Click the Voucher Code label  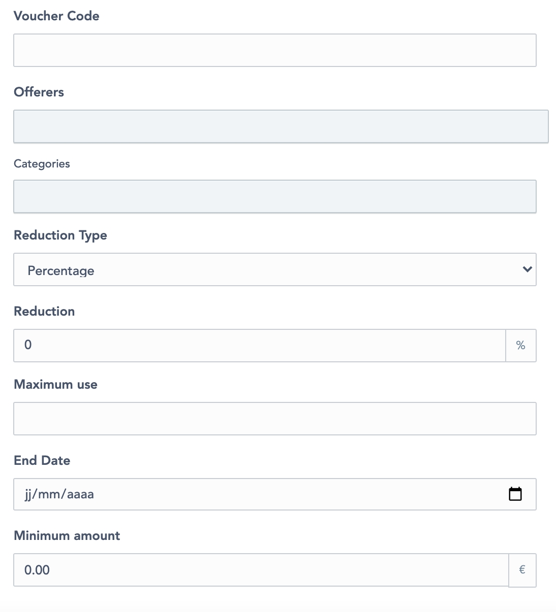pos(56,16)
